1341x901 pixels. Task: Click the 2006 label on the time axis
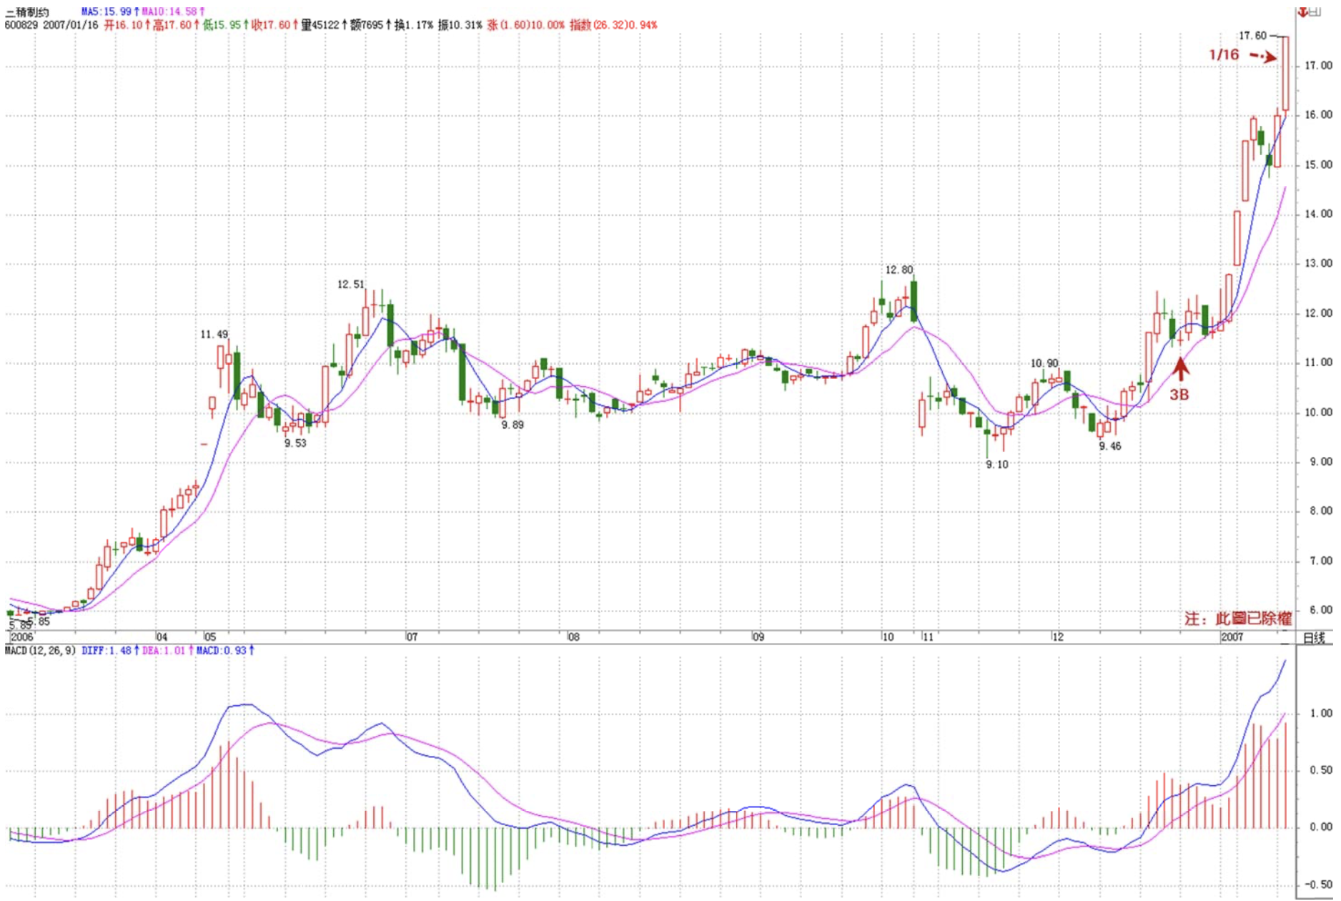point(21,637)
